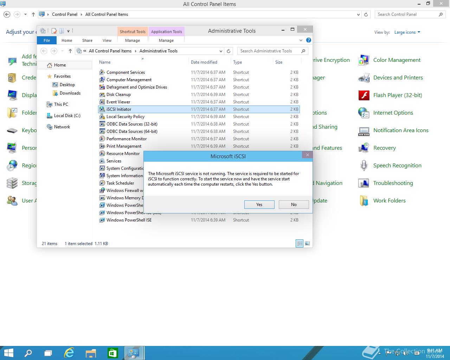Switch to large icons view button

pos(307,243)
